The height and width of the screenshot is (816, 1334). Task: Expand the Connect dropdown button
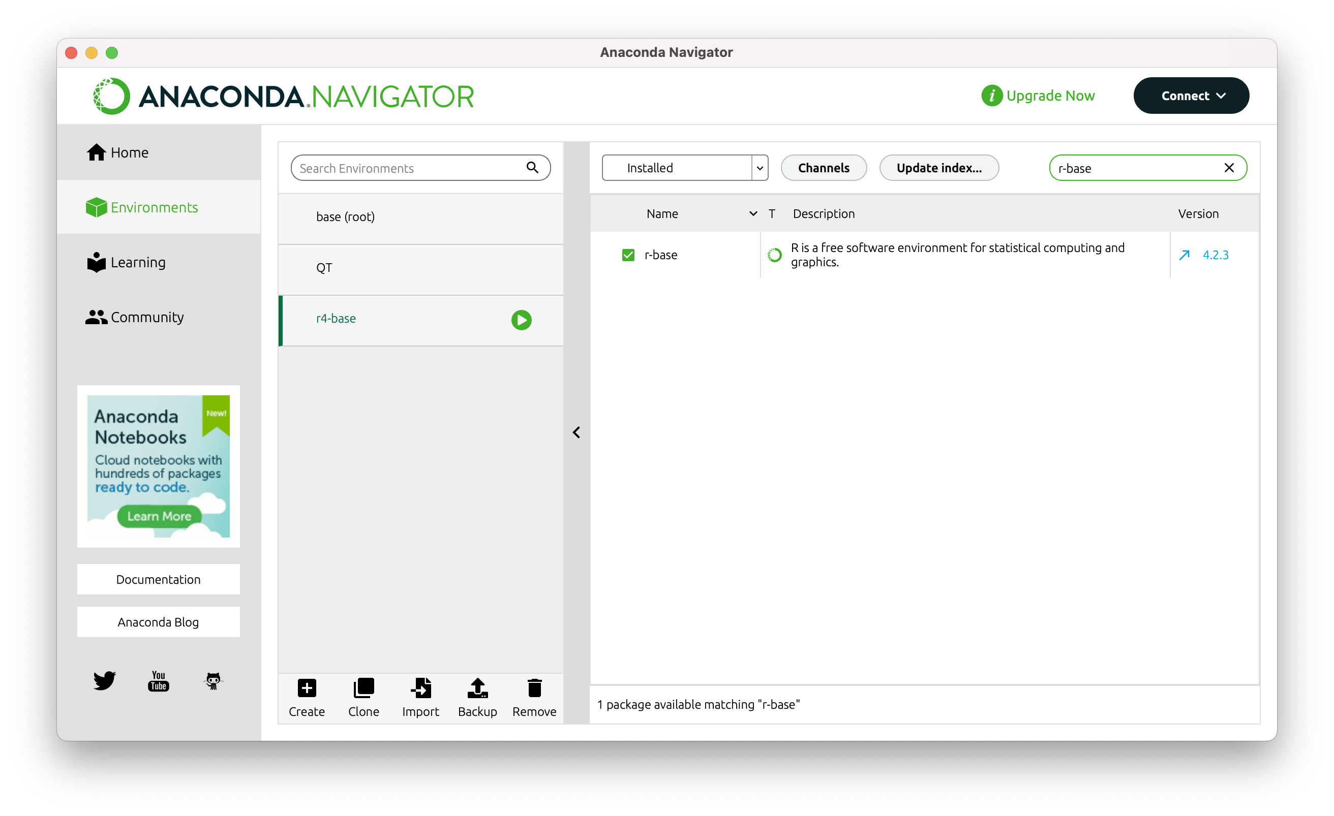pos(1191,96)
